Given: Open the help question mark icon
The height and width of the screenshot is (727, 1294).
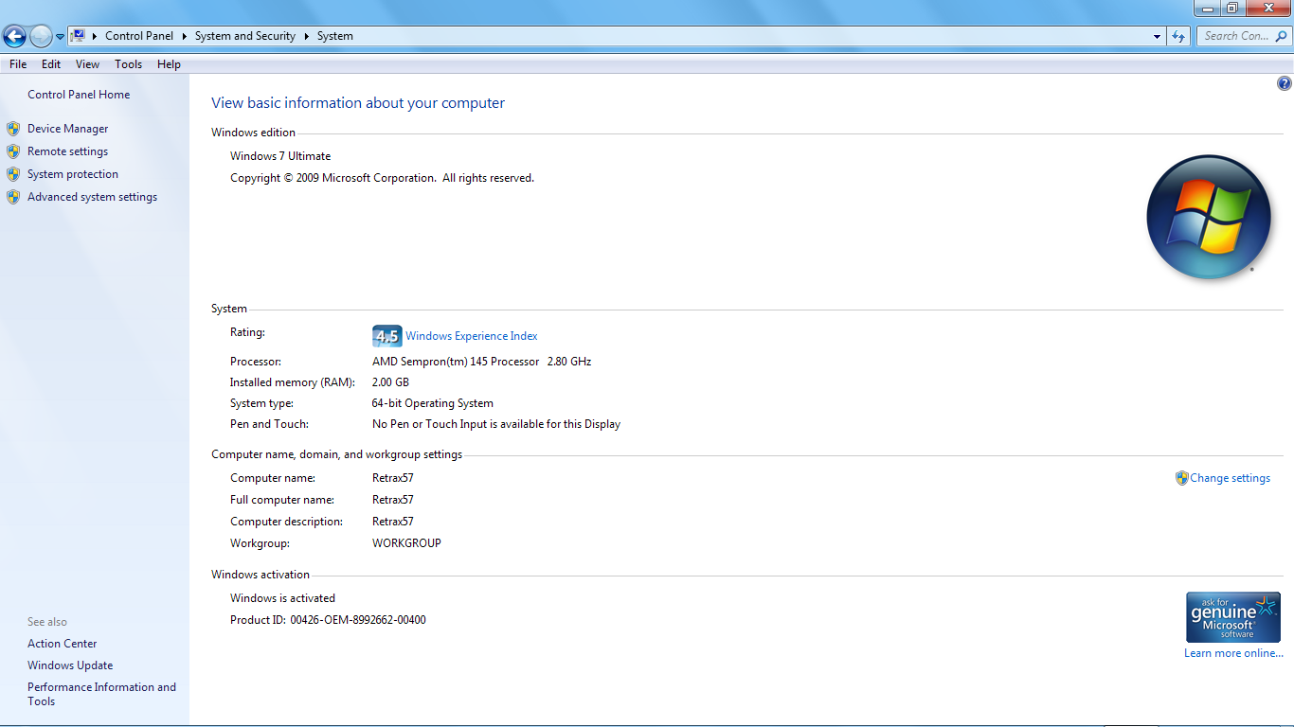Looking at the screenshot, I should point(1284,83).
